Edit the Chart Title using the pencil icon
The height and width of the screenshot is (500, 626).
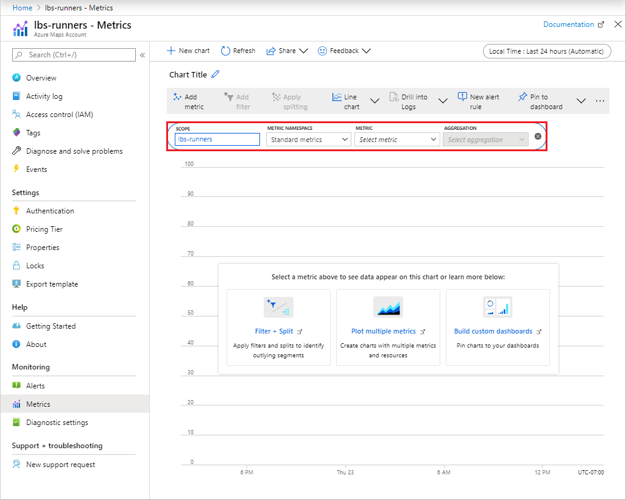(x=216, y=74)
